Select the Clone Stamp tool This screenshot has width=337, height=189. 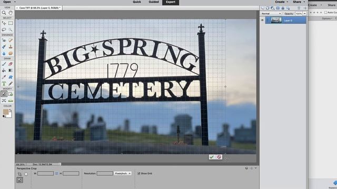(x=11, y=47)
